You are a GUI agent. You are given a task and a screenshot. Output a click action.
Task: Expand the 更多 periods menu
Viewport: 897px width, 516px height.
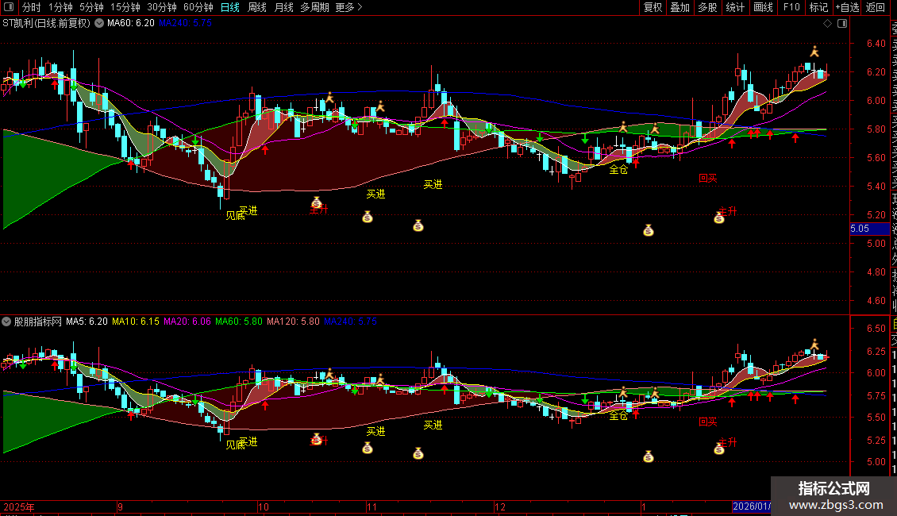(x=348, y=7)
